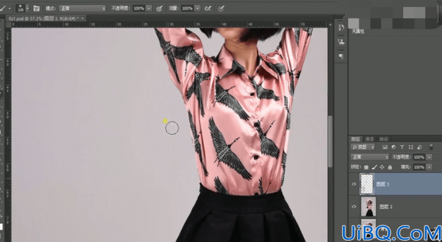This screenshot has height=242, width=442.
Task: Expand the layer opacity slider arrow
Action: (429, 157)
